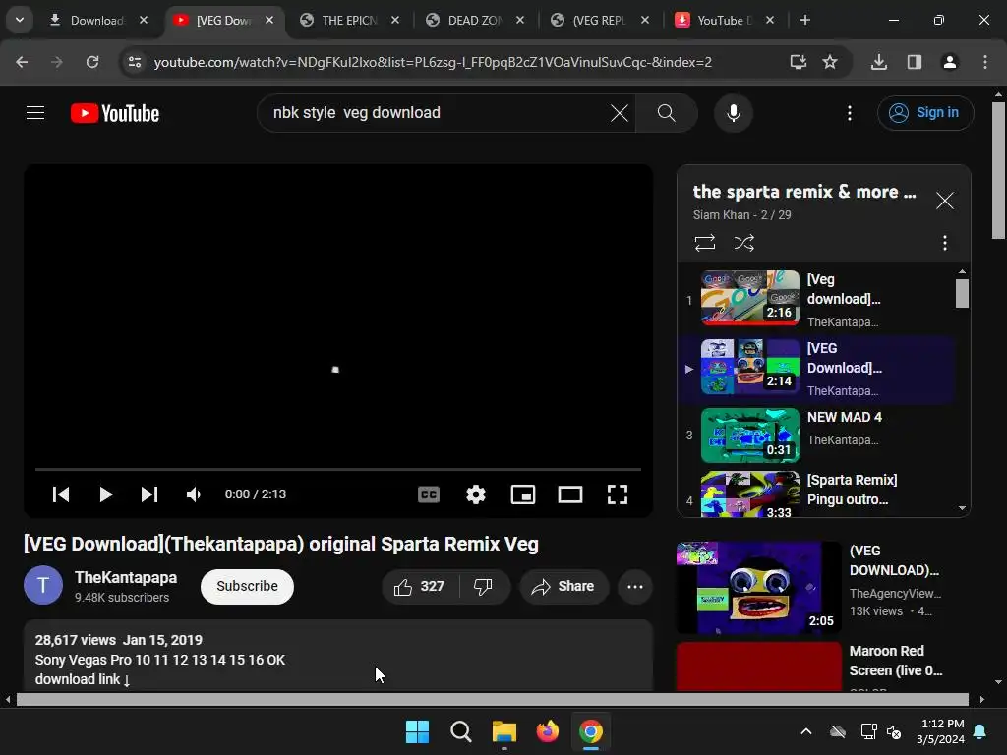View site information icon in address bar
The height and width of the screenshot is (755, 1007).
[x=134, y=62]
